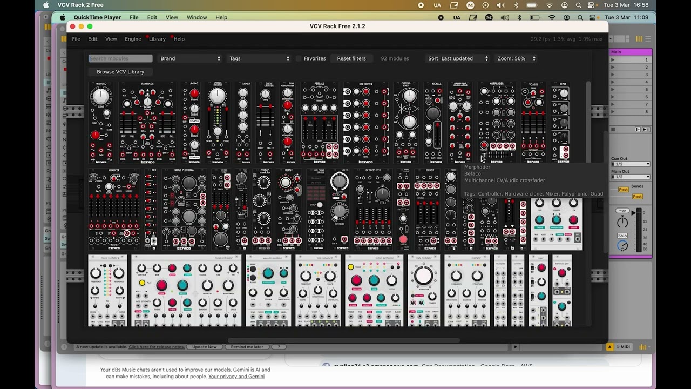The image size is (691, 389).
Task: Choose the VC ADSR module
Action: pos(533,123)
